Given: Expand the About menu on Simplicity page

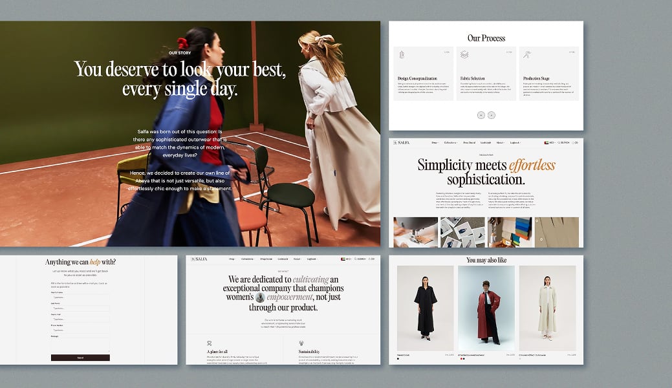Looking at the screenshot, I should pyautogui.click(x=500, y=143).
